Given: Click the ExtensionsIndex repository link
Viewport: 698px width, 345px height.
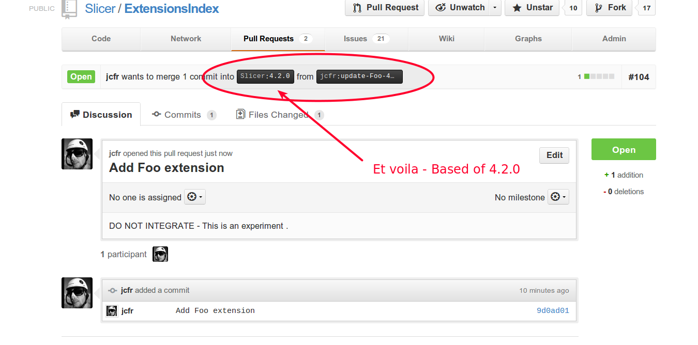Looking at the screenshot, I should (x=172, y=9).
